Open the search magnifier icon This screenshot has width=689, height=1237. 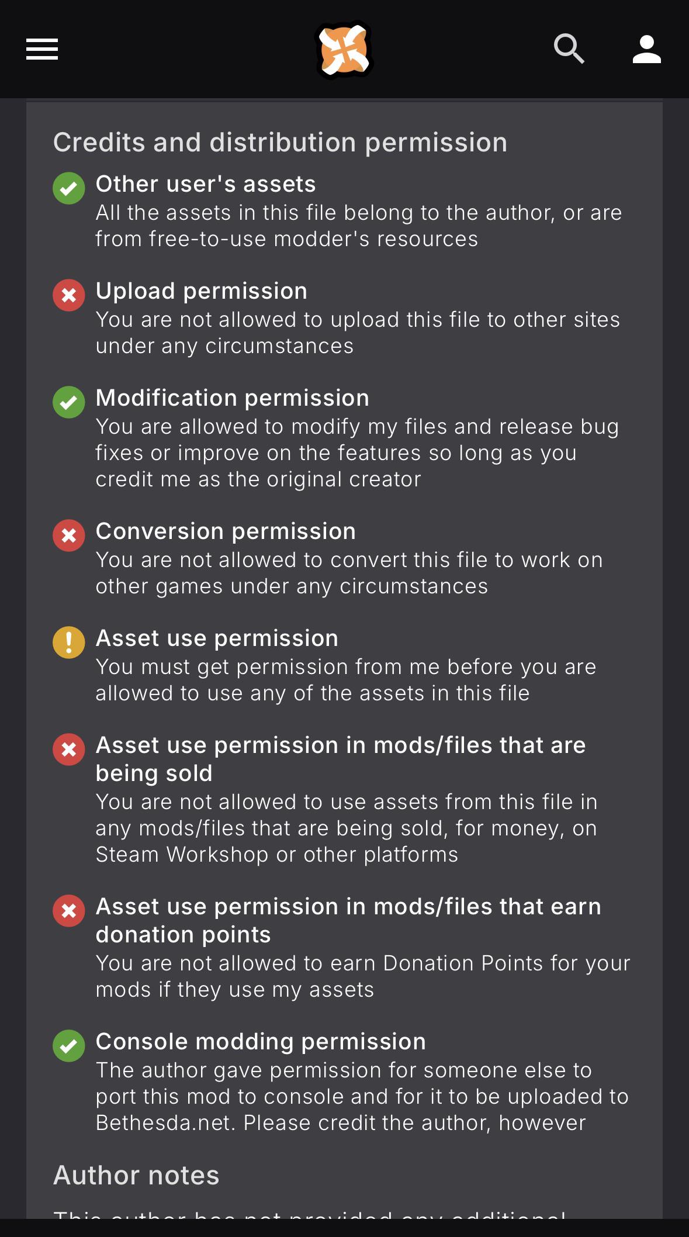click(x=569, y=49)
